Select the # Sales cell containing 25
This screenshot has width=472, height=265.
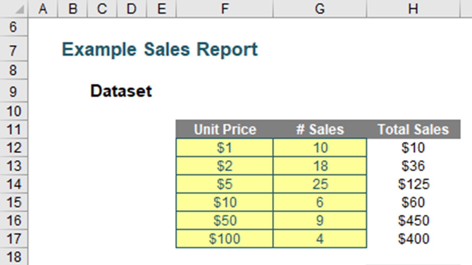[320, 184]
